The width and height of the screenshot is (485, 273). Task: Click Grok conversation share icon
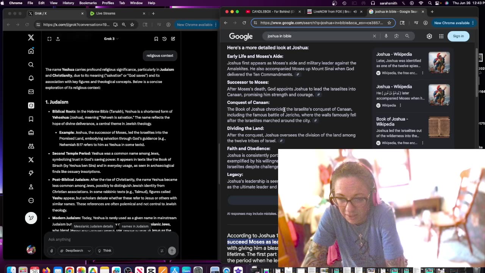point(58,39)
